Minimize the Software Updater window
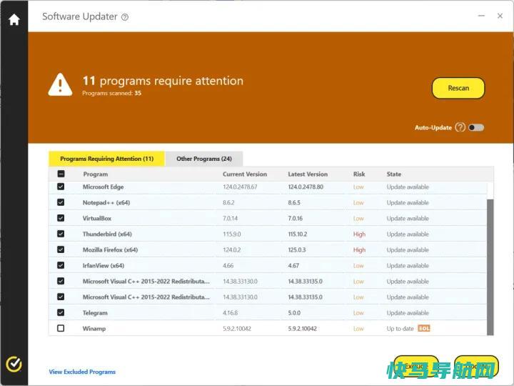514x386 pixels. click(481, 16)
